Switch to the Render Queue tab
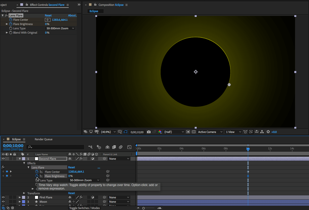Screen dimensions: 309x210 (x=43, y=139)
